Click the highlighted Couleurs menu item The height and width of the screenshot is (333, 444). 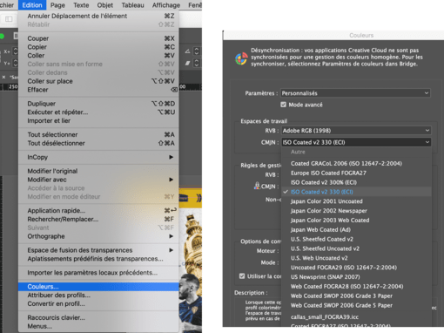pyautogui.click(x=98, y=287)
